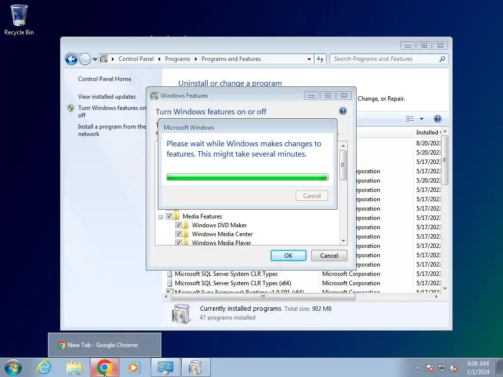Image resolution: width=503 pixels, height=377 pixels.
Task: Open the Recycle Bin desktop icon
Action: tap(19, 20)
